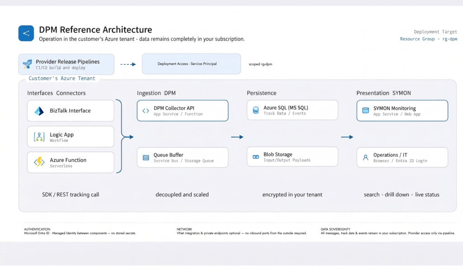Viewport: 463px width, 268px height.
Task: Click the Azure Function lightning icon
Action: [39, 162]
